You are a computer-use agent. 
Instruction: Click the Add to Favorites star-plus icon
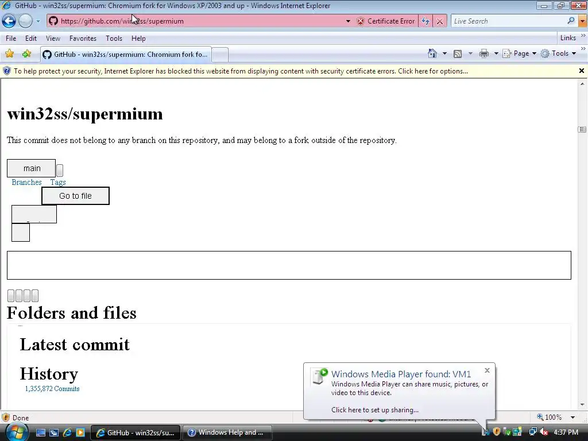[x=26, y=53]
